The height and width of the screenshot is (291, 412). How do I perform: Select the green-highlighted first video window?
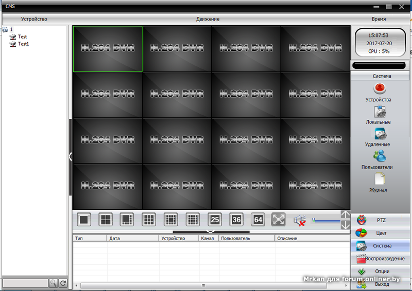pyautogui.click(x=108, y=49)
